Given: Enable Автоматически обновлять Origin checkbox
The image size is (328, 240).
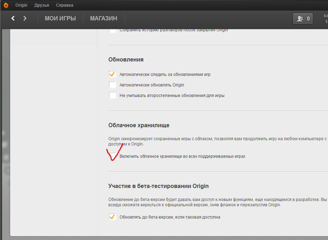Looking at the screenshot, I should pos(112,85).
